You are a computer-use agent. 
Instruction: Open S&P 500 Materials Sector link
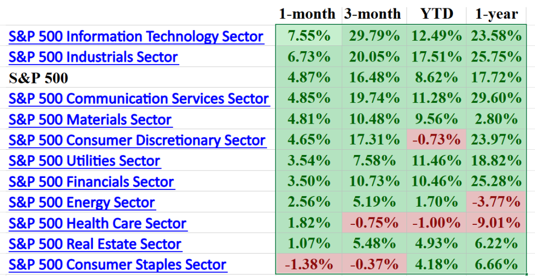[x=90, y=119]
